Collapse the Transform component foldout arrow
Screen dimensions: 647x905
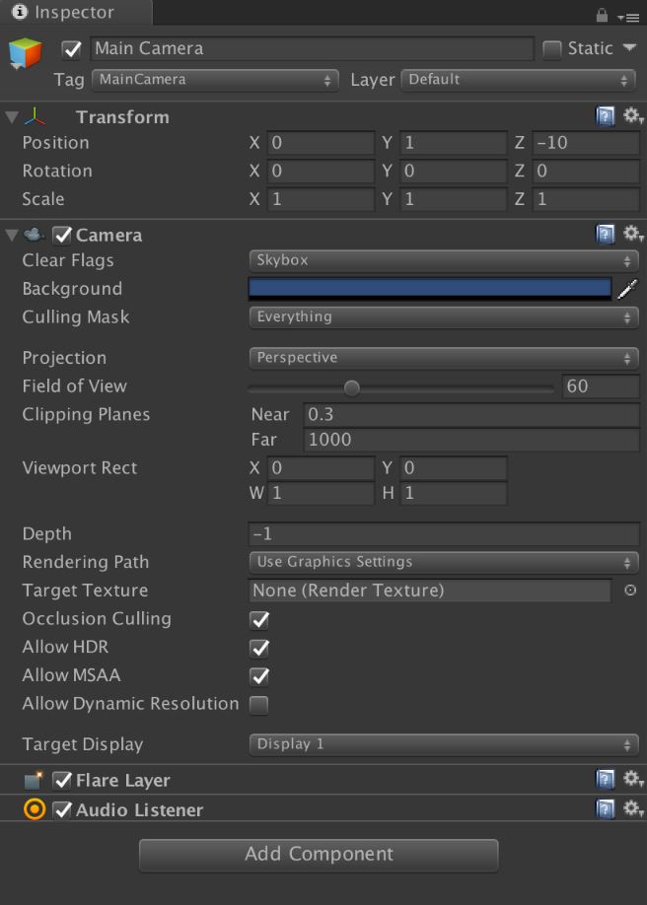click(x=12, y=117)
